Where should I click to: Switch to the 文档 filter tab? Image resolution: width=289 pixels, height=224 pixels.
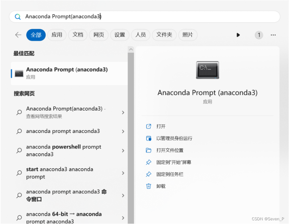tap(78, 35)
